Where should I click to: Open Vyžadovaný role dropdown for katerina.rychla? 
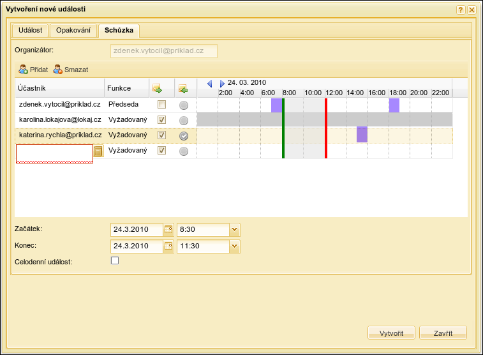(127, 135)
